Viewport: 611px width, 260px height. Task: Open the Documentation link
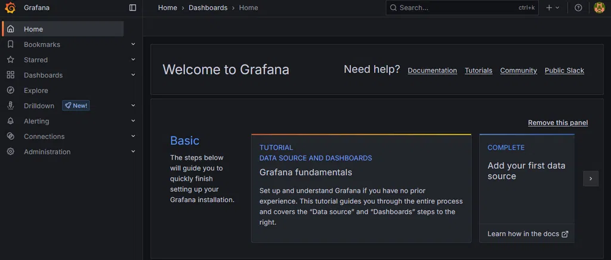click(432, 70)
